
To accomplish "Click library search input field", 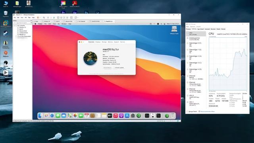I will click(x=22, y=23).
